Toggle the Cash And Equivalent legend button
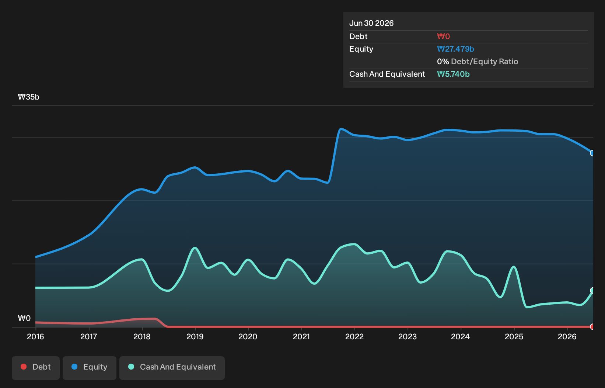Image resolution: width=605 pixels, height=388 pixels. coord(172,368)
